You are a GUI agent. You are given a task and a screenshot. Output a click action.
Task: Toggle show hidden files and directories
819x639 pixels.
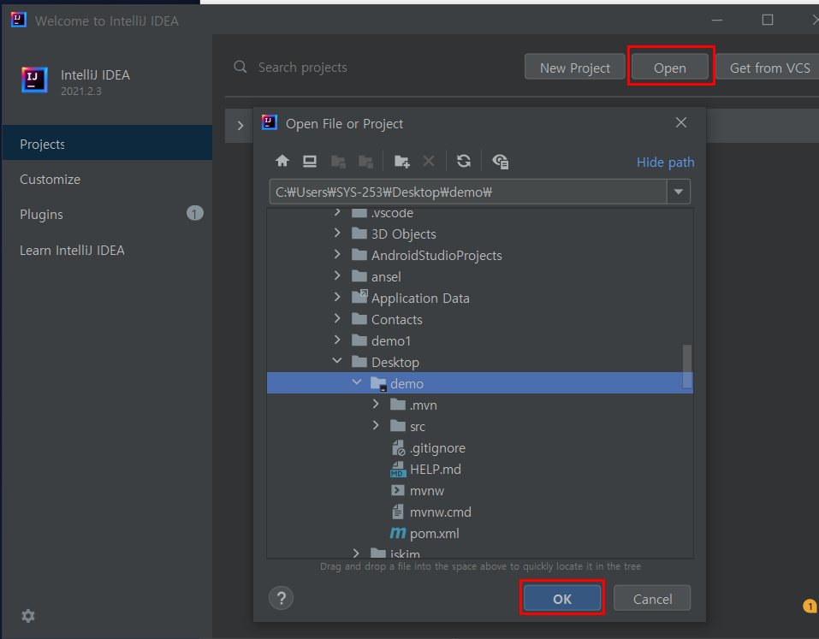tap(501, 161)
